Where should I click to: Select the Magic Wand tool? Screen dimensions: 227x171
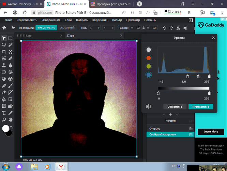coord(10,45)
